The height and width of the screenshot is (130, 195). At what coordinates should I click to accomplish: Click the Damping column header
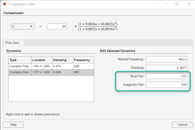(x=62, y=60)
